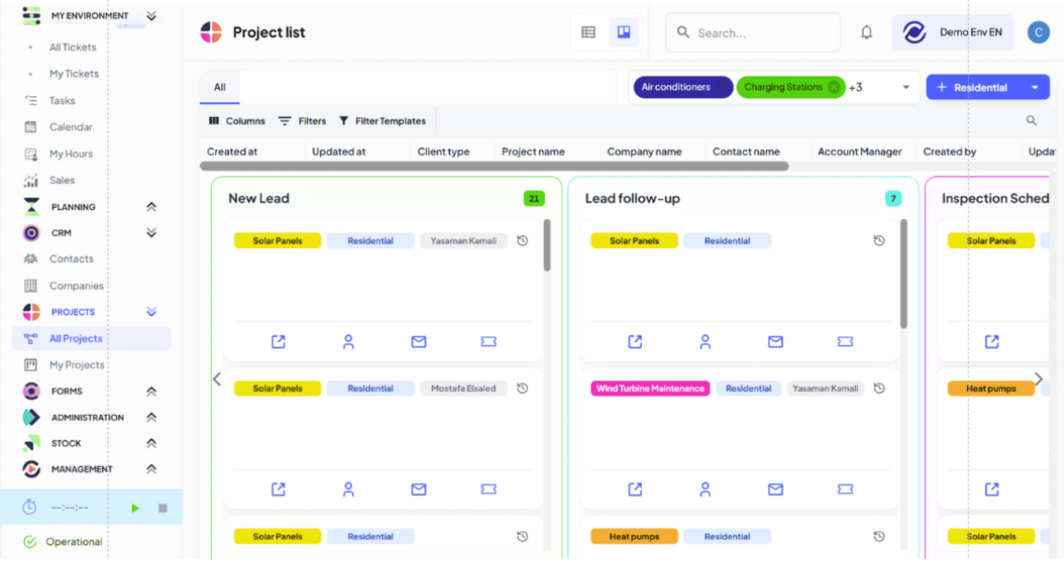Click the Account Manager column header

point(860,152)
